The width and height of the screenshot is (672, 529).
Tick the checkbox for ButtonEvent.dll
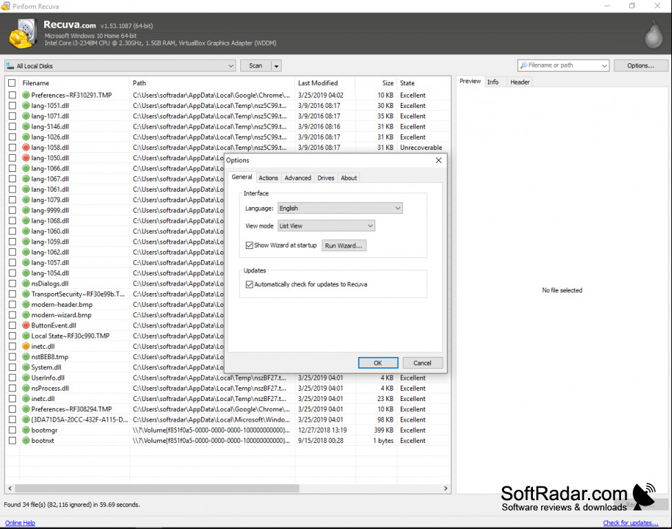tap(12, 325)
